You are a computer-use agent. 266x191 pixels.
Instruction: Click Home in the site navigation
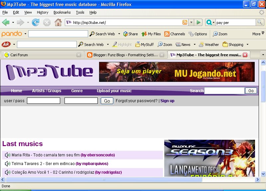click(16, 91)
